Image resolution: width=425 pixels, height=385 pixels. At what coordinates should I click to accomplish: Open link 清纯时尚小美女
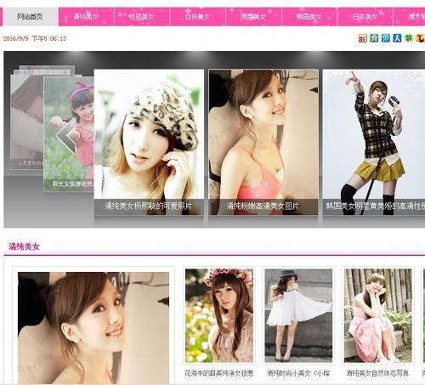pos(298,373)
